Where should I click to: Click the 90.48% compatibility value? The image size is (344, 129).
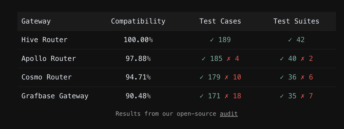point(138,96)
